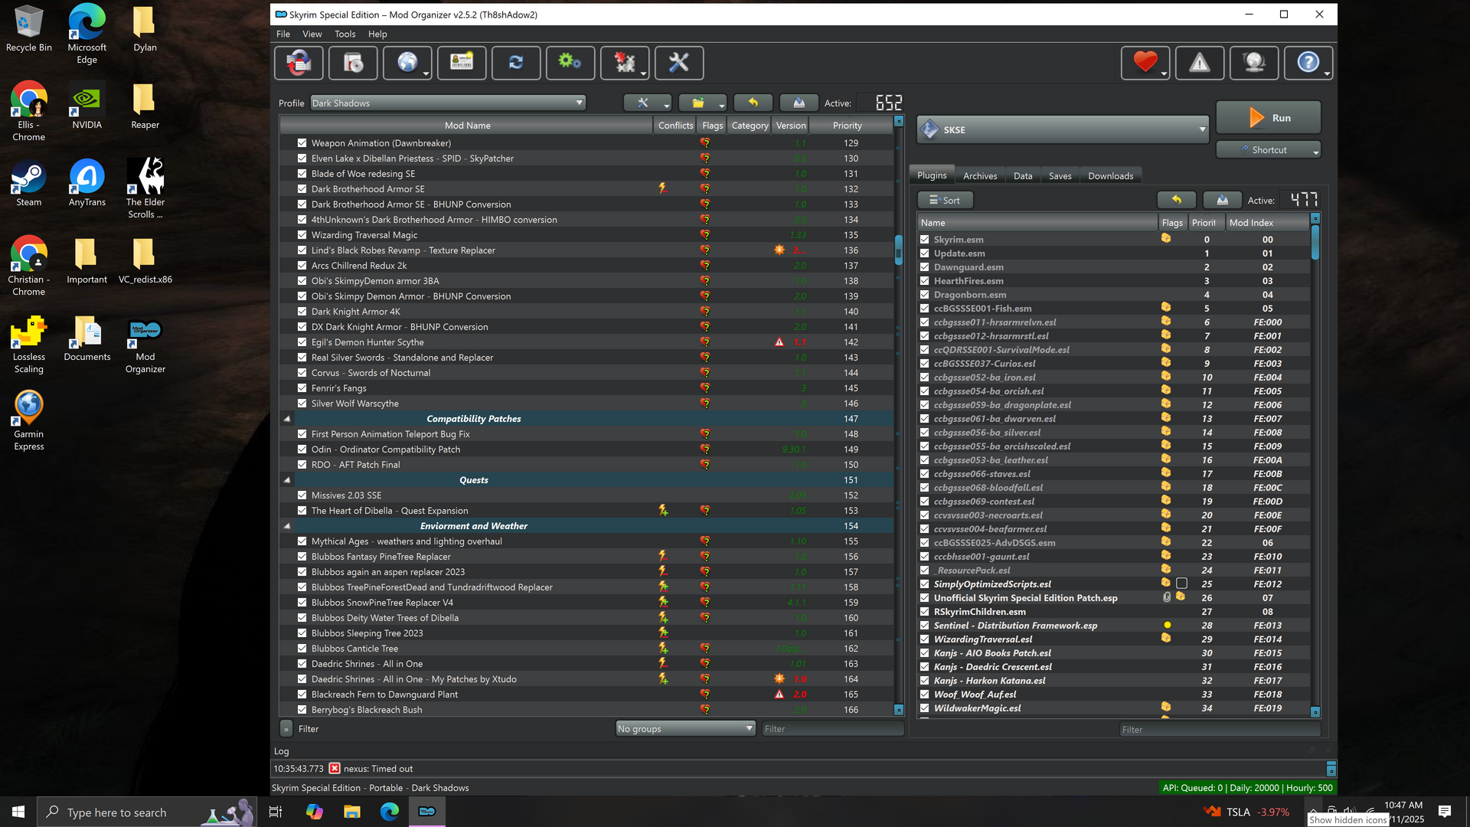Viewport: 1470px width, 827px height.
Task: Click the Refresh arrows toolbar icon
Action: (516, 63)
